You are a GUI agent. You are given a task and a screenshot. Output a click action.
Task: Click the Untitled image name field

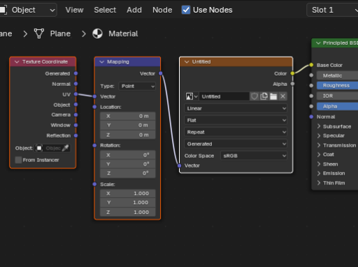tap(224, 96)
